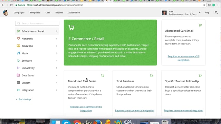Viewport: 221px width, 124px height.
Task: Click the Alex profile avatar
Action: [164, 13]
